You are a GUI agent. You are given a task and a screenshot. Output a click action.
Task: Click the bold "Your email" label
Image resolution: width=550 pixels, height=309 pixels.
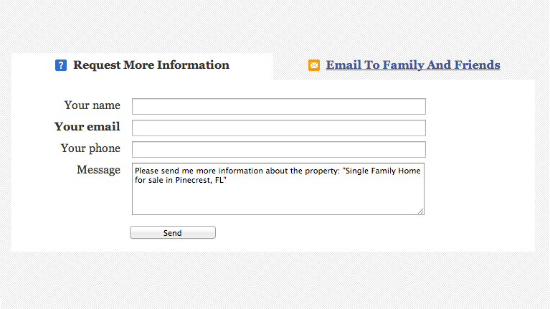tap(87, 127)
